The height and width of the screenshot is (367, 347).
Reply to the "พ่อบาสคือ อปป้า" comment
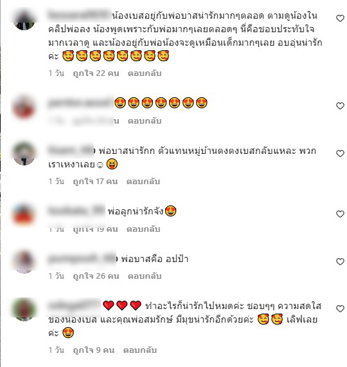(145, 276)
